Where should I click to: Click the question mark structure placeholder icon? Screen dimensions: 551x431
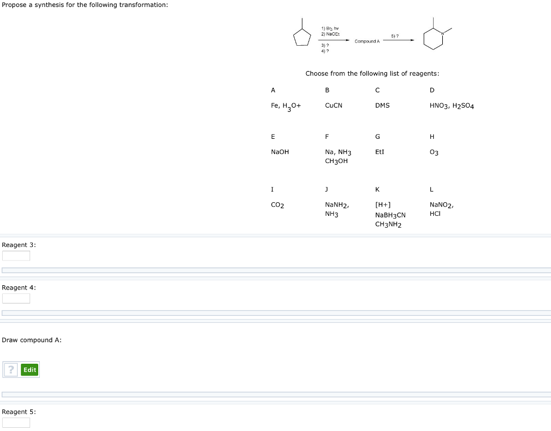click(x=10, y=370)
